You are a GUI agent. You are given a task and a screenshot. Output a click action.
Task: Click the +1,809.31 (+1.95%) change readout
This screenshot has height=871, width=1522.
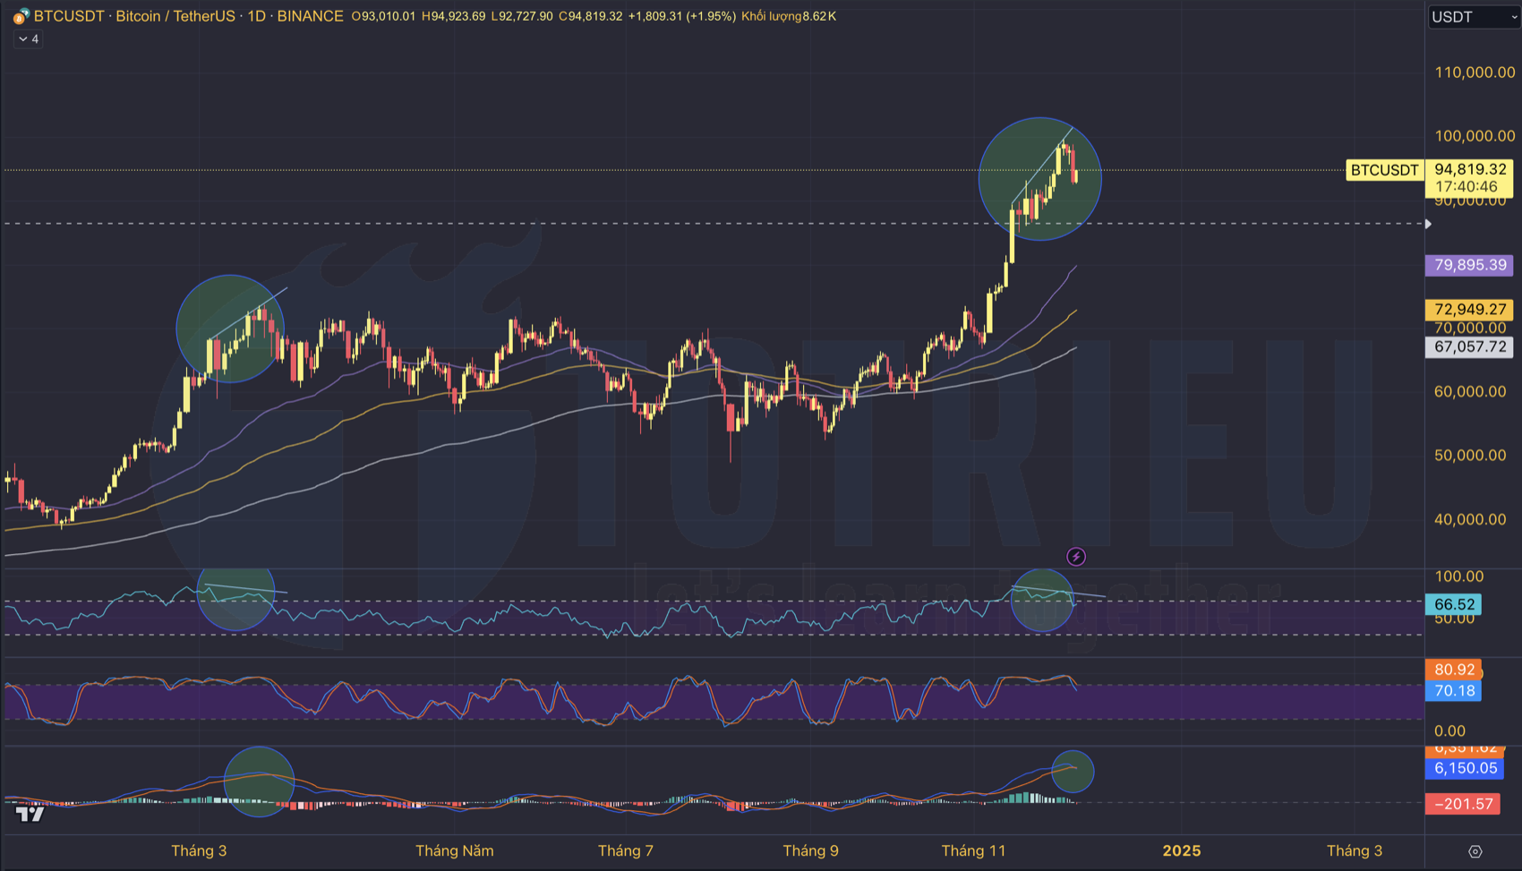coord(682,16)
